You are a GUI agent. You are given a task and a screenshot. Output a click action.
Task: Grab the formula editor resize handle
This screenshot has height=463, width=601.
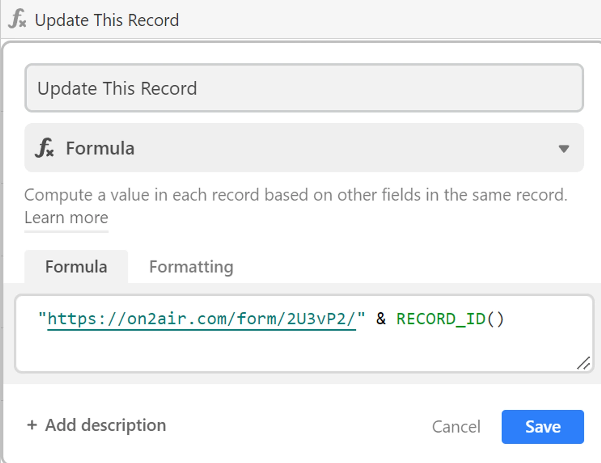pos(583,364)
